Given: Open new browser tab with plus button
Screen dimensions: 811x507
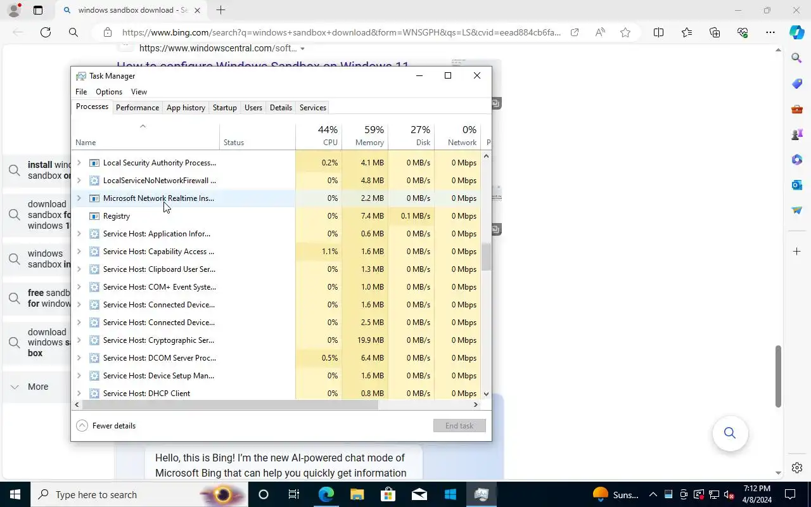Looking at the screenshot, I should pos(220,10).
